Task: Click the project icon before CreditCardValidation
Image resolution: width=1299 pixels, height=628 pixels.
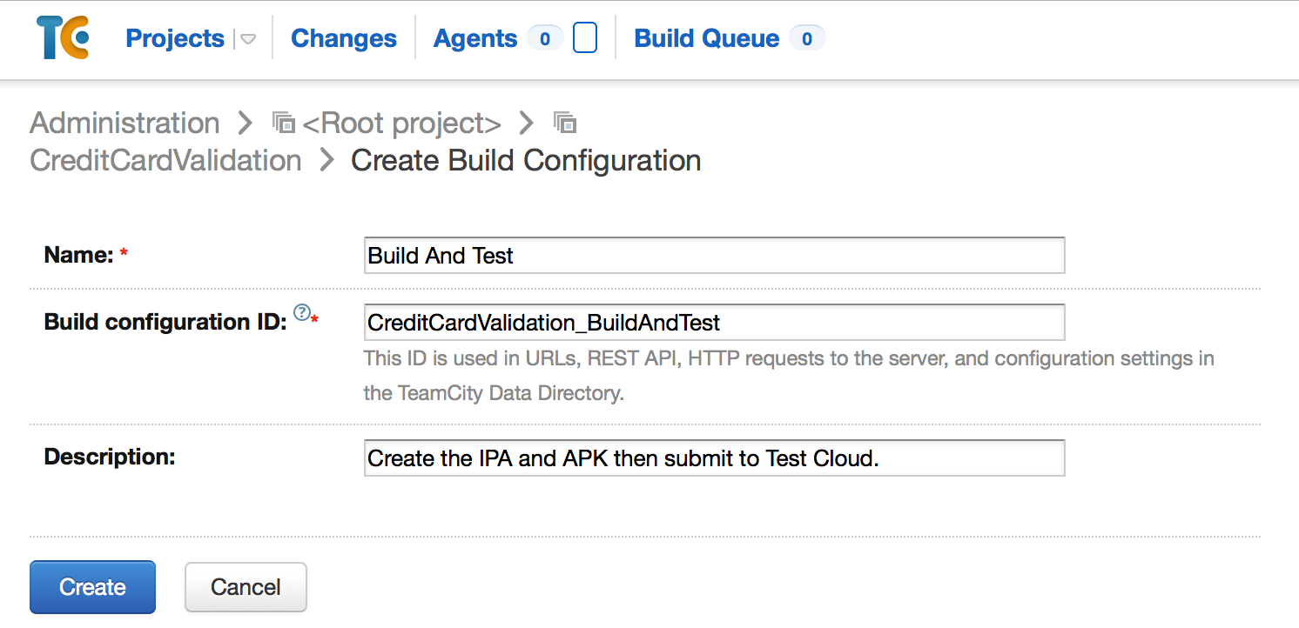Action: point(564,123)
